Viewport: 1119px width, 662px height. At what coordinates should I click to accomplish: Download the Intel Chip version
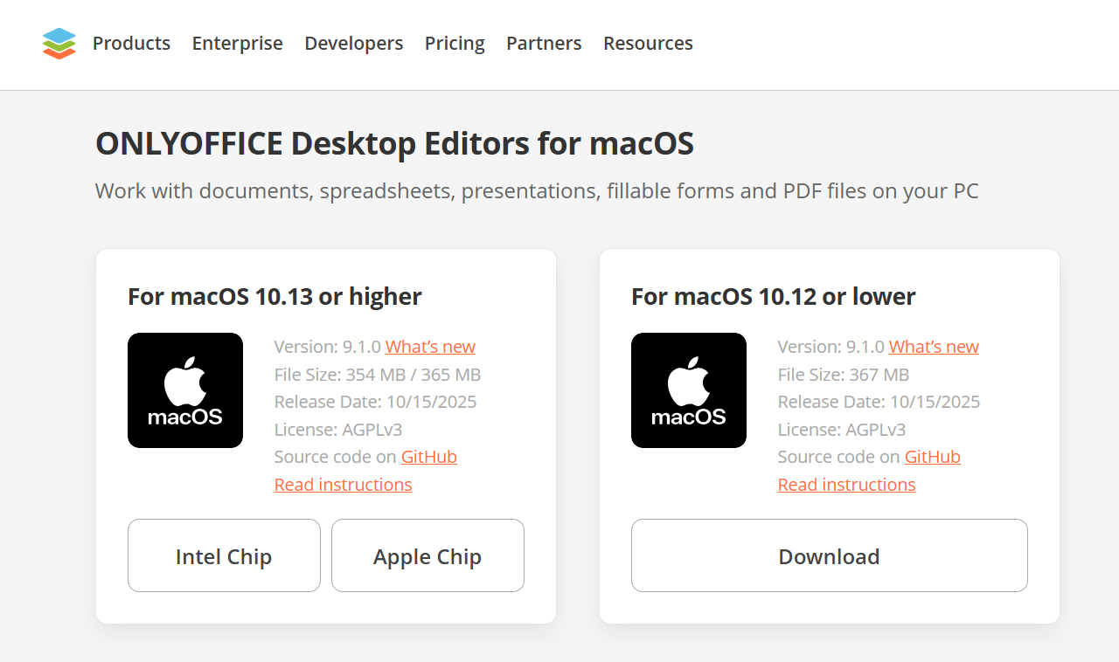click(x=224, y=555)
